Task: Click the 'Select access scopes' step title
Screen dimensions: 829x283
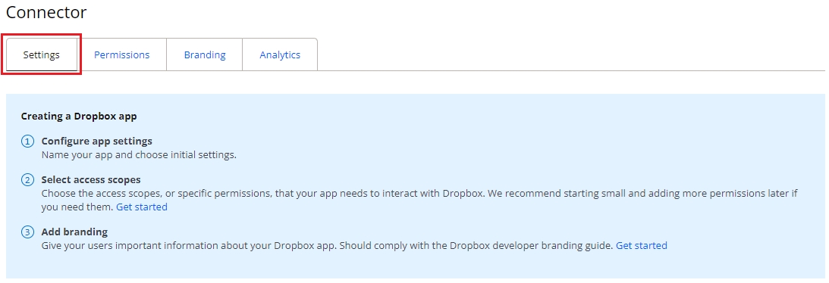Action: click(x=91, y=179)
